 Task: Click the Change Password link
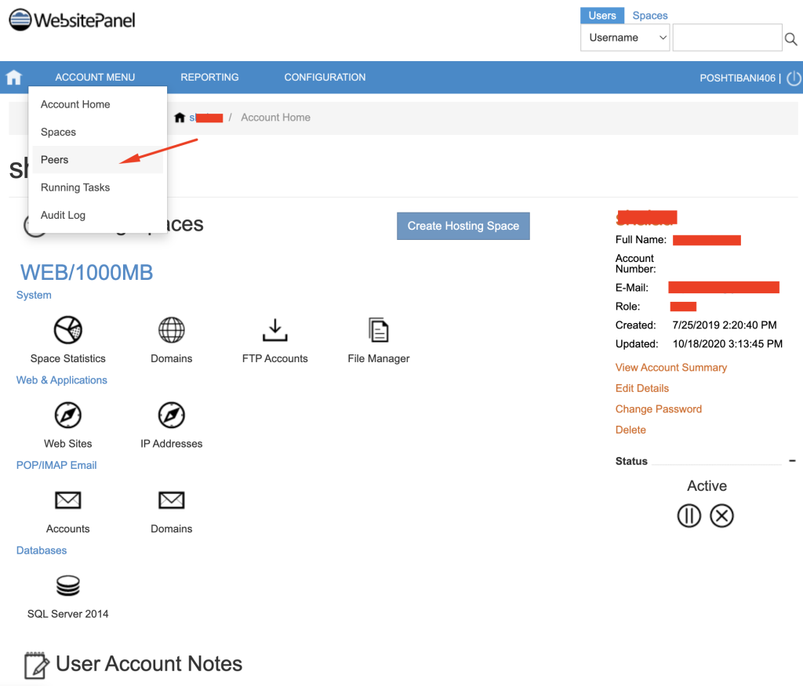coord(658,409)
